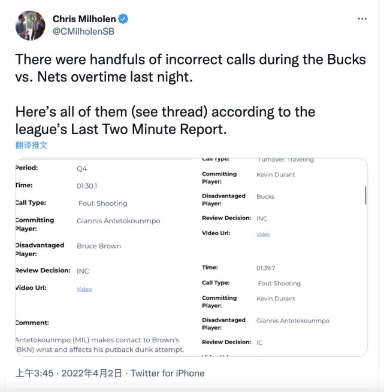Click the blue verified badge

(123, 19)
